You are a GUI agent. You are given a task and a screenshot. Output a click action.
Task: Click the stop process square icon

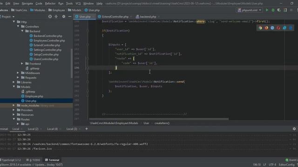[291, 10]
